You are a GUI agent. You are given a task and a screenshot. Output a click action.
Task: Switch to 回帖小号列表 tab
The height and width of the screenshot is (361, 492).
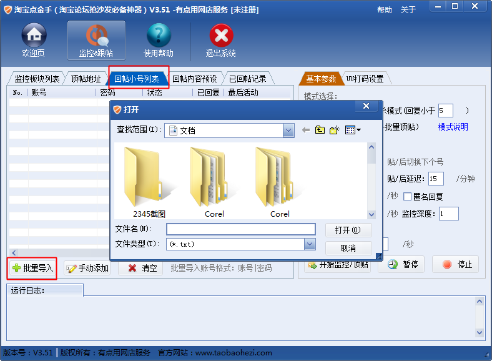137,79
